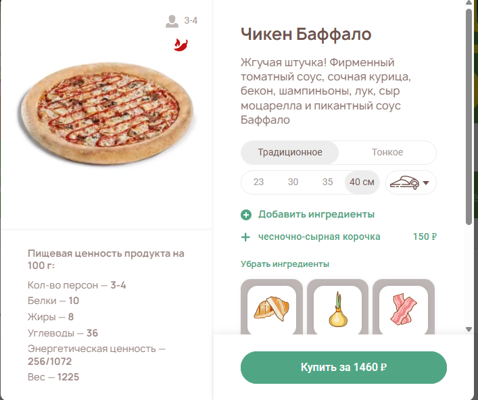478x400 pixels.
Task: Remove the onion ingredient
Action: click(x=337, y=309)
